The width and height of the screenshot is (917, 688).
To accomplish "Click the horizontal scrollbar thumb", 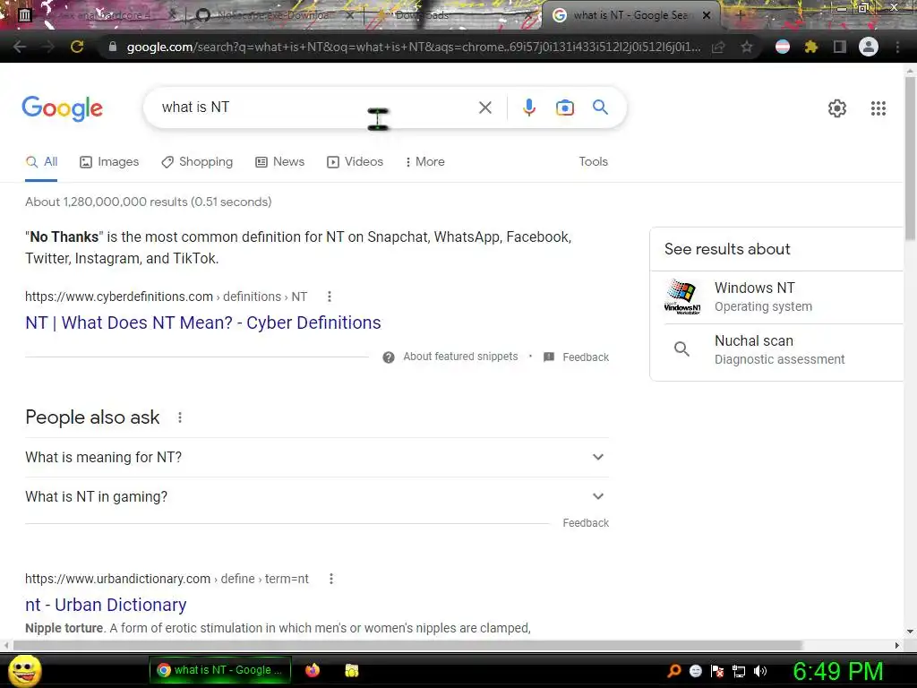I will (407, 645).
